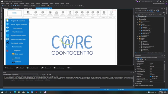The width and height of the screenshot is (168, 94).
Task: Click the Solution Explorer vertical scrollbar
Action: [165, 25]
